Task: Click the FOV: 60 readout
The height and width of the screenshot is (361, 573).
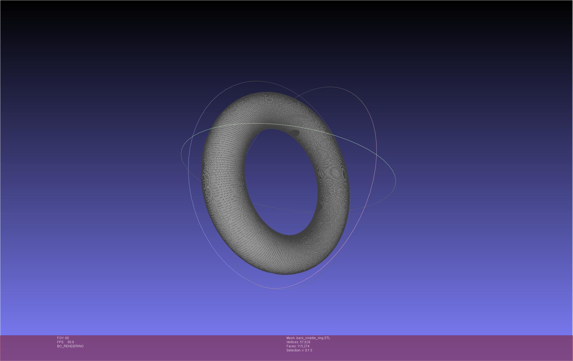Action: 63,338
